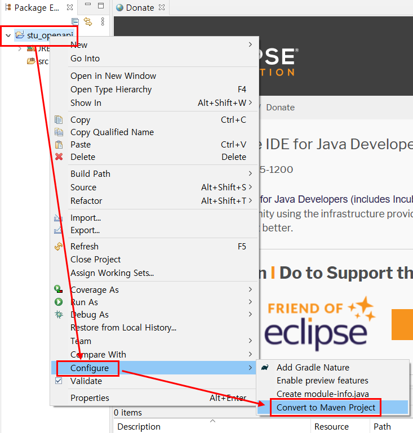
Task: Click the Export icon
Action: (58, 230)
